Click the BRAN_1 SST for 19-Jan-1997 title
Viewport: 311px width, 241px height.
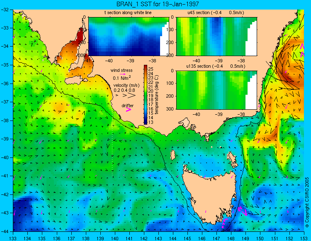tap(158, 4)
